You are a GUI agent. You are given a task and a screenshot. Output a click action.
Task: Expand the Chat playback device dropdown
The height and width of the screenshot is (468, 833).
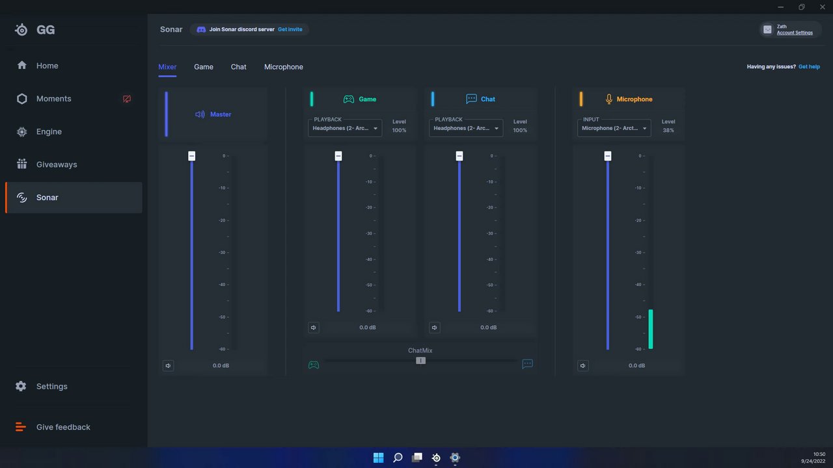point(466,128)
